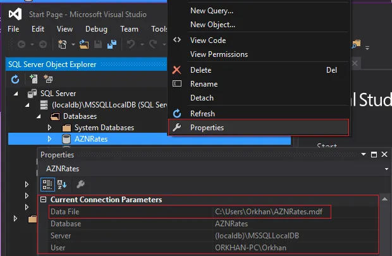392x256 pixels.
Task: Click the Open File folder icon
Action: click(x=84, y=44)
